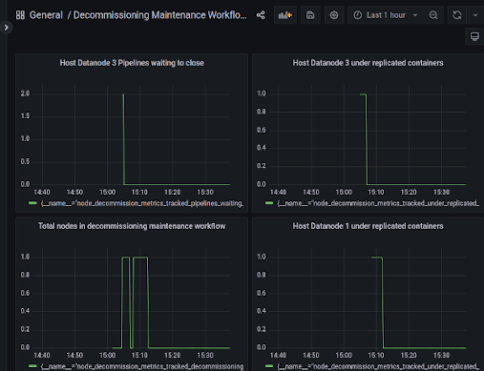Click green swatch of Datanode 1 under_replicated legend
Viewport: 484px width, 371px height.
pos(269,366)
